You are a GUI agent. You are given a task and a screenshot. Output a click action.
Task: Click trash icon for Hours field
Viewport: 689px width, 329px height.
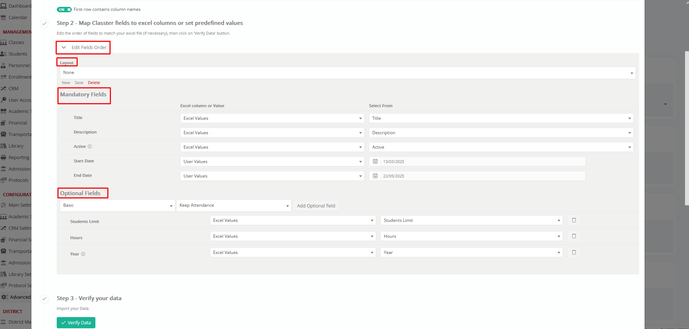pos(574,236)
